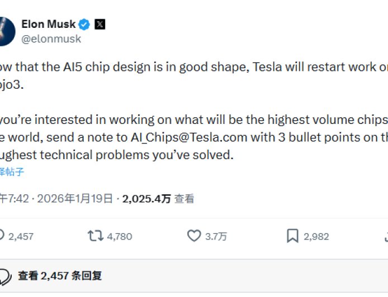The image size is (388, 297).
Task: Toggle the bookmark icon on the post
Action: (292, 236)
